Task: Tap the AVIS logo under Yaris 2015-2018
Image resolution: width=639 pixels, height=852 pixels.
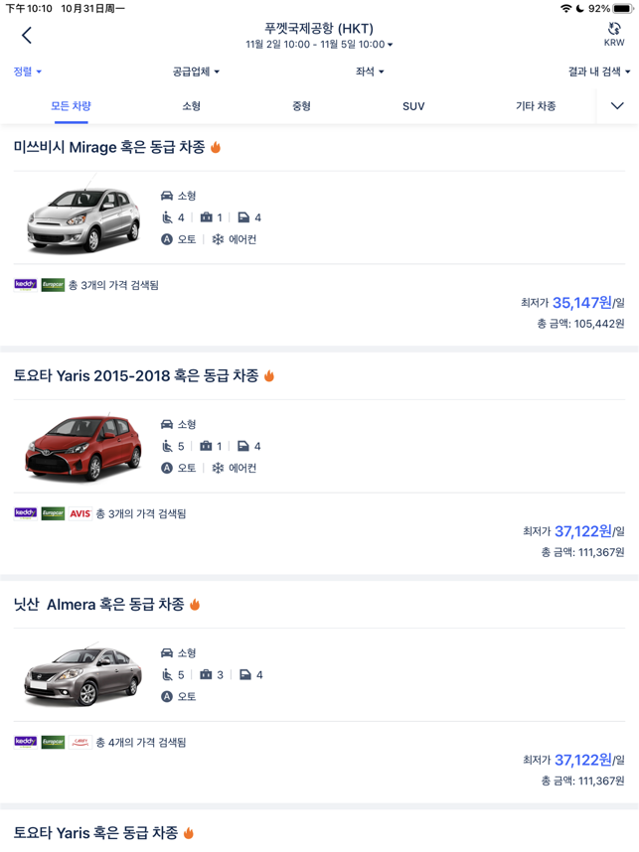Action: [80, 513]
